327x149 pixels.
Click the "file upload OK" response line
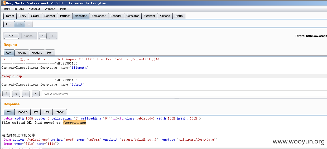point(44,123)
